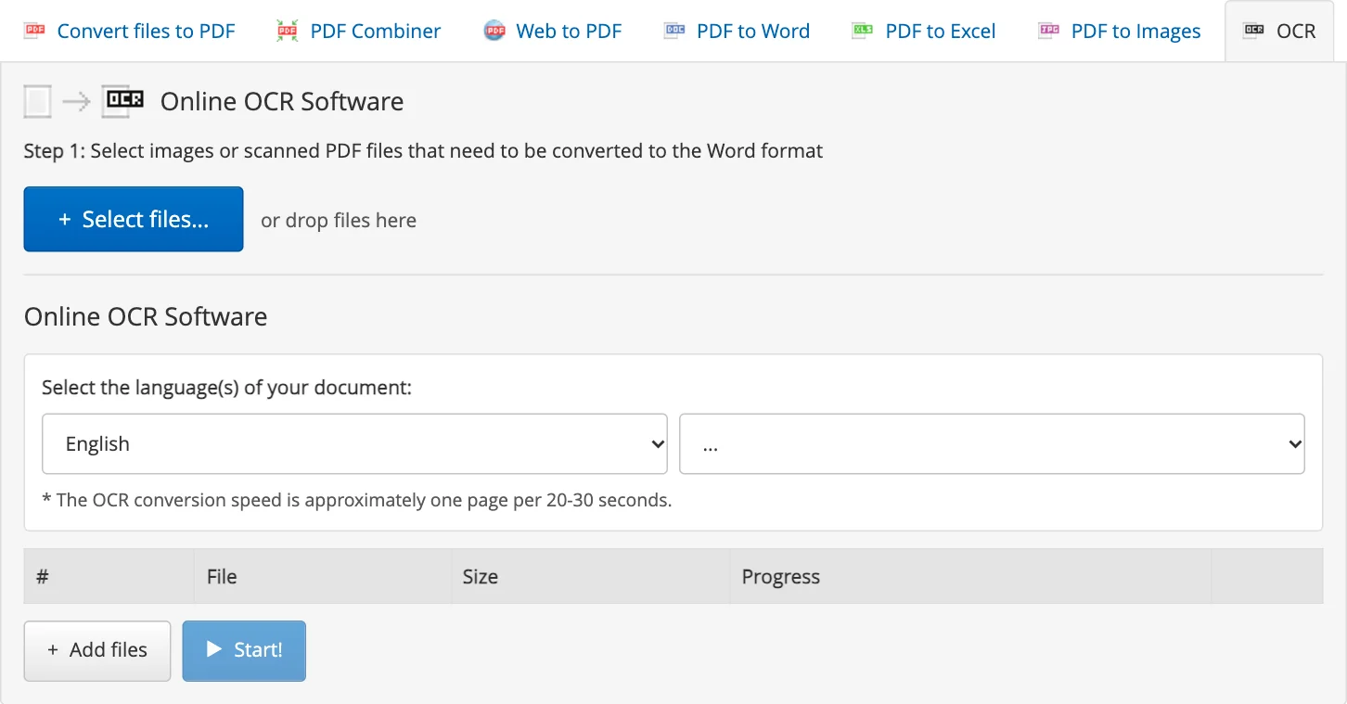Click the Convert files to PDF icon
Screen dimensions: 1347x704
(34, 31)
